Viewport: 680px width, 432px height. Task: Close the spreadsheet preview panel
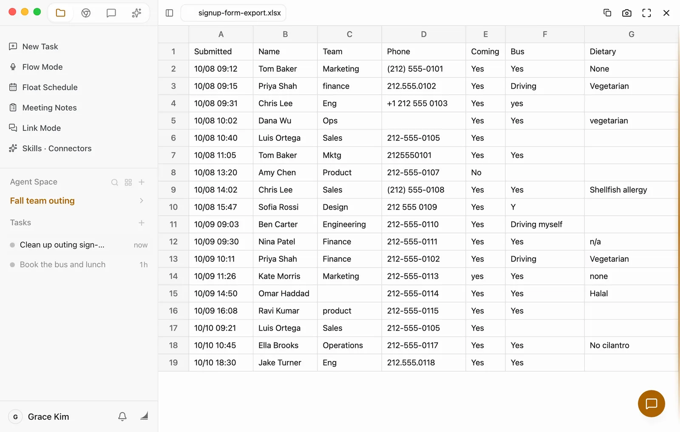666,13
